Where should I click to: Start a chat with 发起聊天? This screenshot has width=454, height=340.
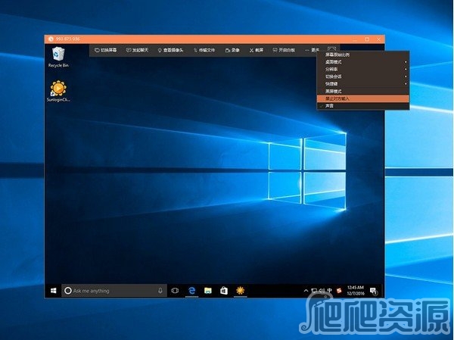pyautogui.click(x=137, y=50)
